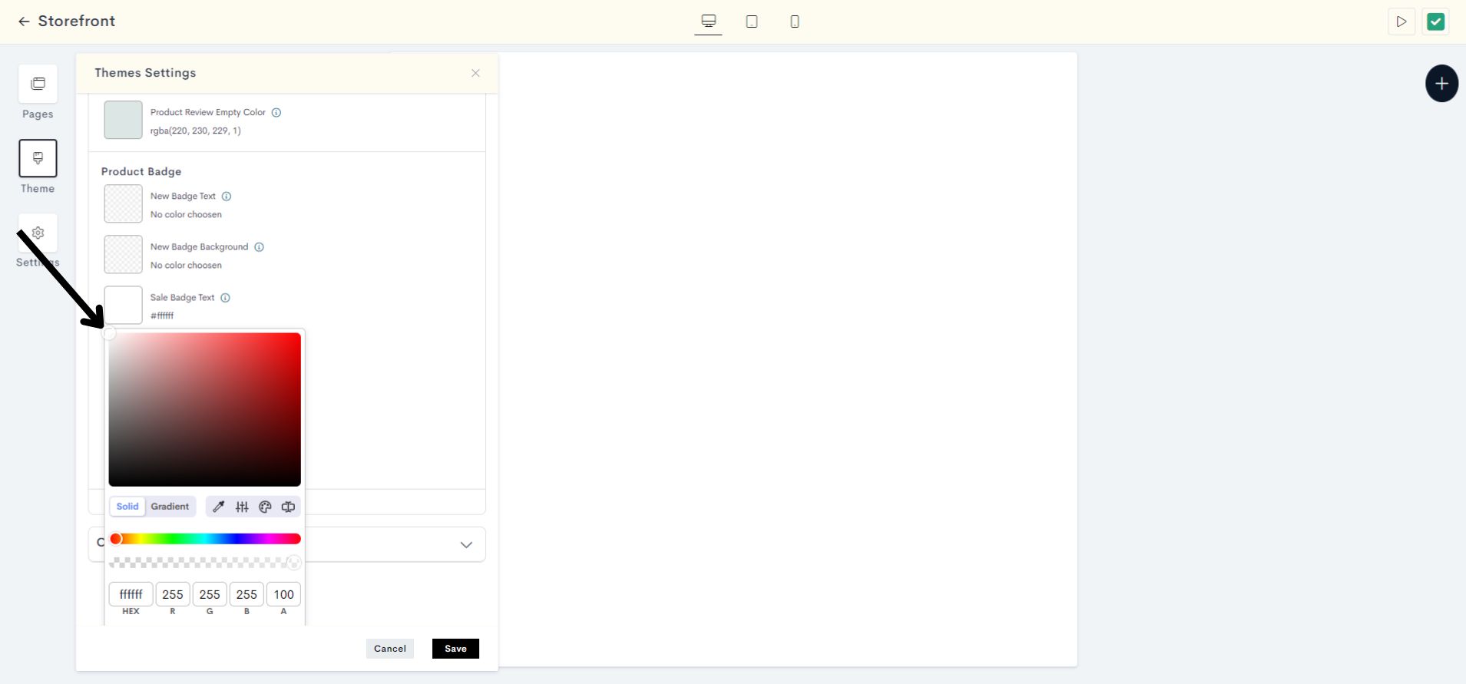This screenshot has height=684, width=1466.
Task: Expand the collapsed section chevron
Action: click(x=466, y=544)
